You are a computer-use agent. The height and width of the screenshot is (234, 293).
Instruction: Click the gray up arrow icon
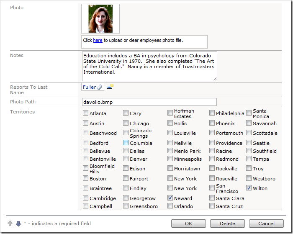click(10, 224)
